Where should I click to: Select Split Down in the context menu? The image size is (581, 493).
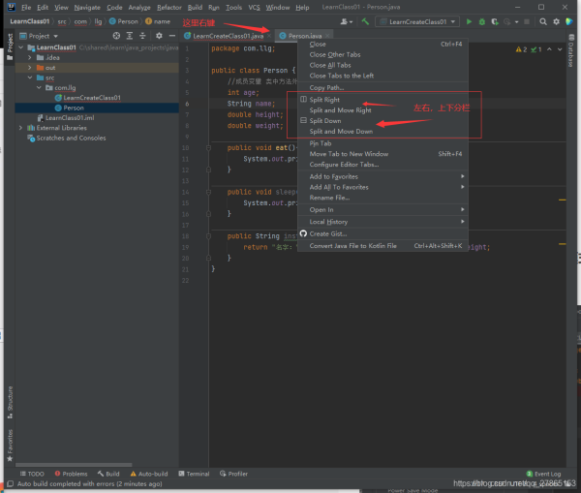point(325,121)
